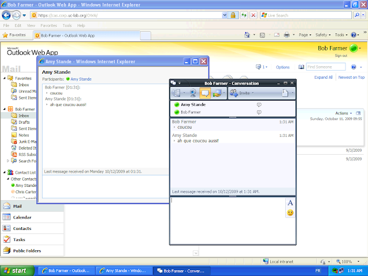Open Invite dropdown arrow in Conversation window
This screenshot has width=368, height=276.
tap(253, 93)
